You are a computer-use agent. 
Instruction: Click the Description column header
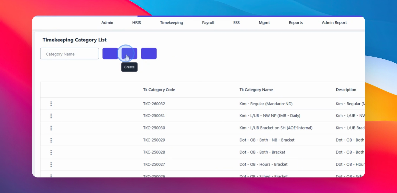[346, 90]
